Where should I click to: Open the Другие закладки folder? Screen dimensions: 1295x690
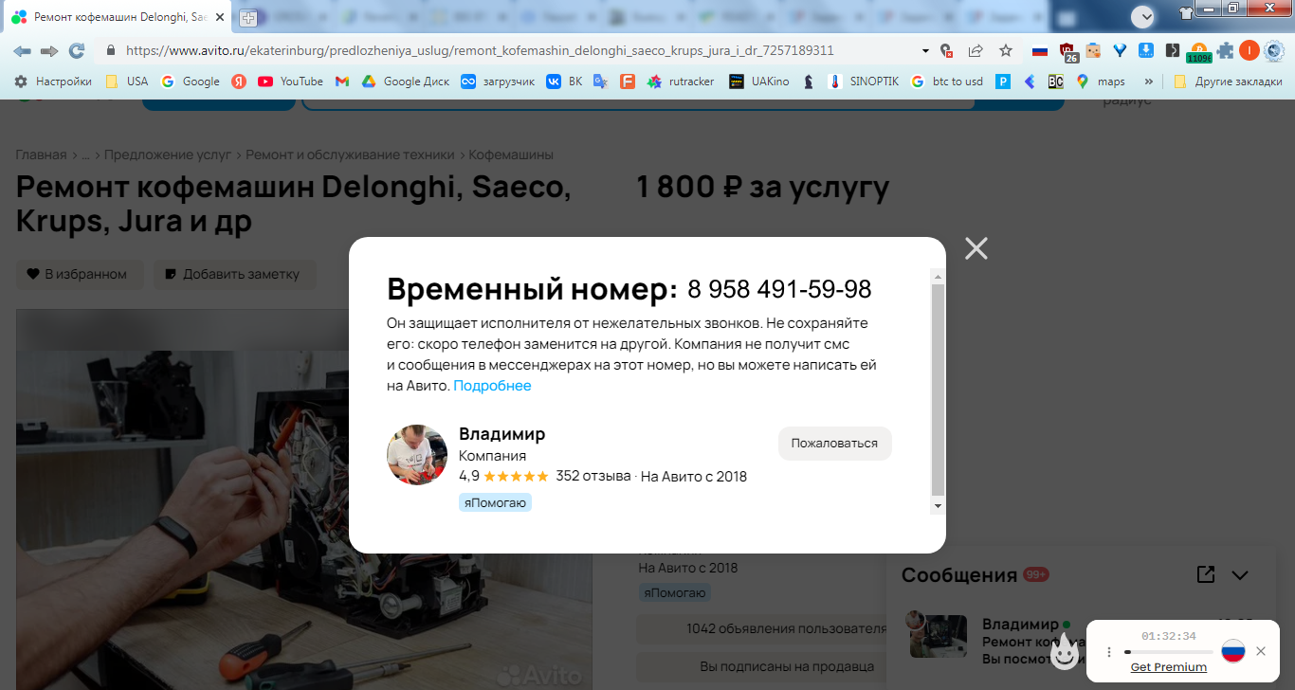(x=1228, y=82)
